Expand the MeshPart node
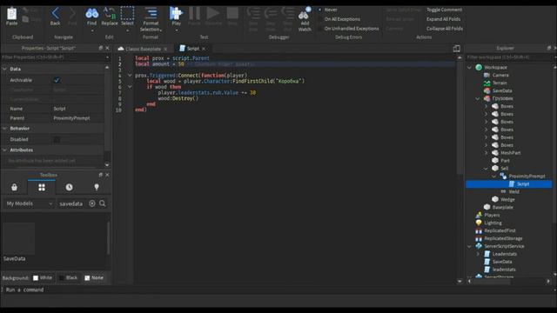Viewport: 557px width, 313px height. pyautogui.click(x=486, y=153)
